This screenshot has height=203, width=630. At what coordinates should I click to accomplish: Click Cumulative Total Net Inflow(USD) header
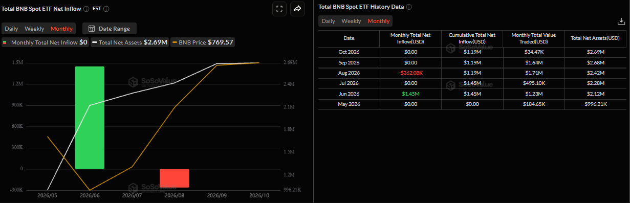coord(472,38)
